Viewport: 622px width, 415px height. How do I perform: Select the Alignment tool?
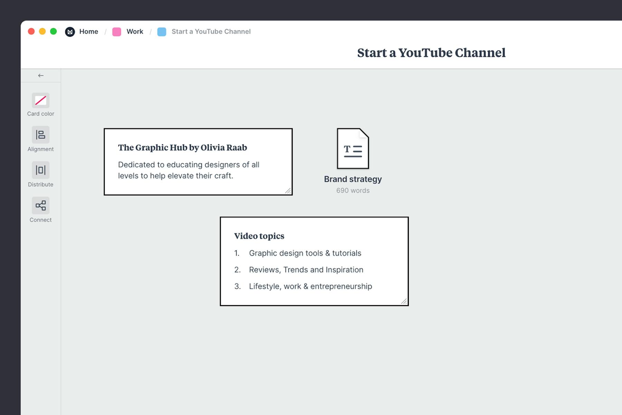(40, 135)
